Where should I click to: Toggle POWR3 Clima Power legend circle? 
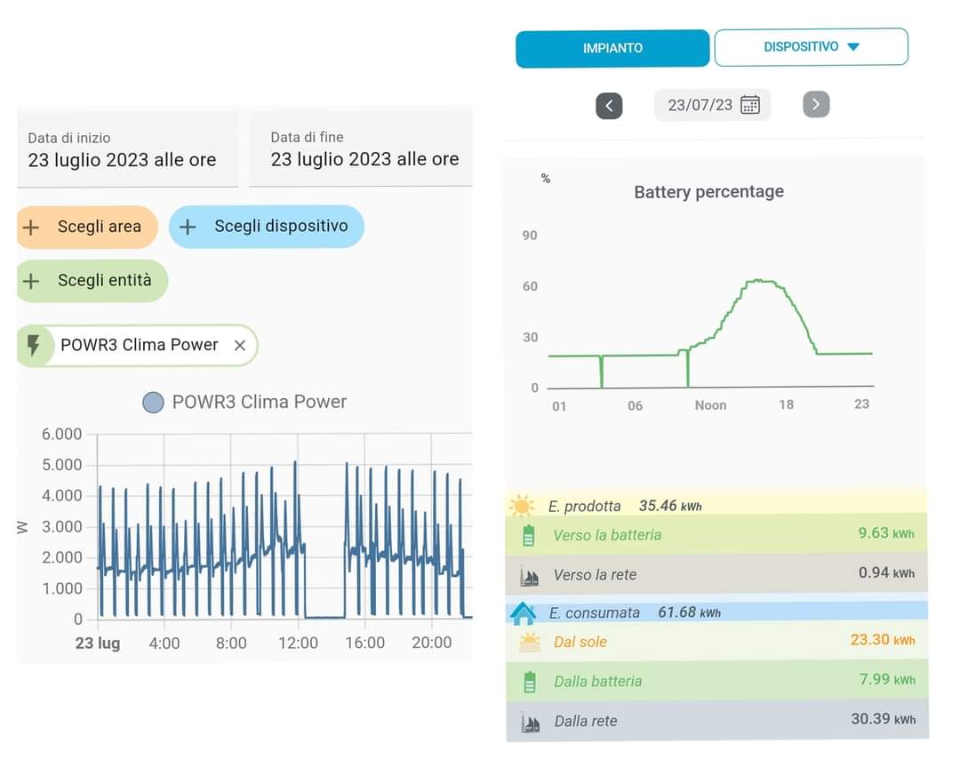153,403
